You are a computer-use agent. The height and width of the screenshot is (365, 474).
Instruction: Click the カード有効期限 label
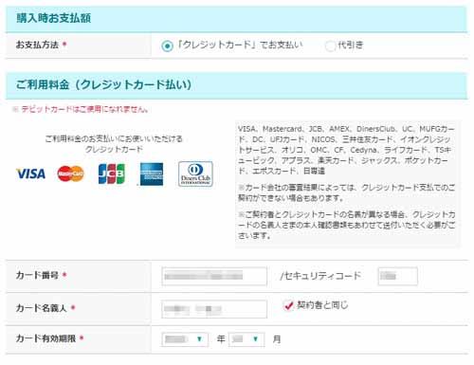(x=46, y=338)
